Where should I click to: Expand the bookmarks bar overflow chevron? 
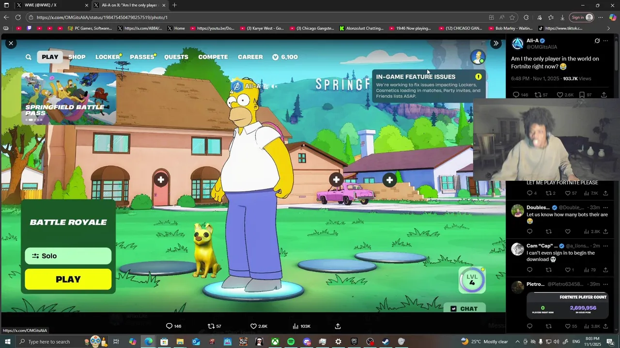tap(608, 29)
